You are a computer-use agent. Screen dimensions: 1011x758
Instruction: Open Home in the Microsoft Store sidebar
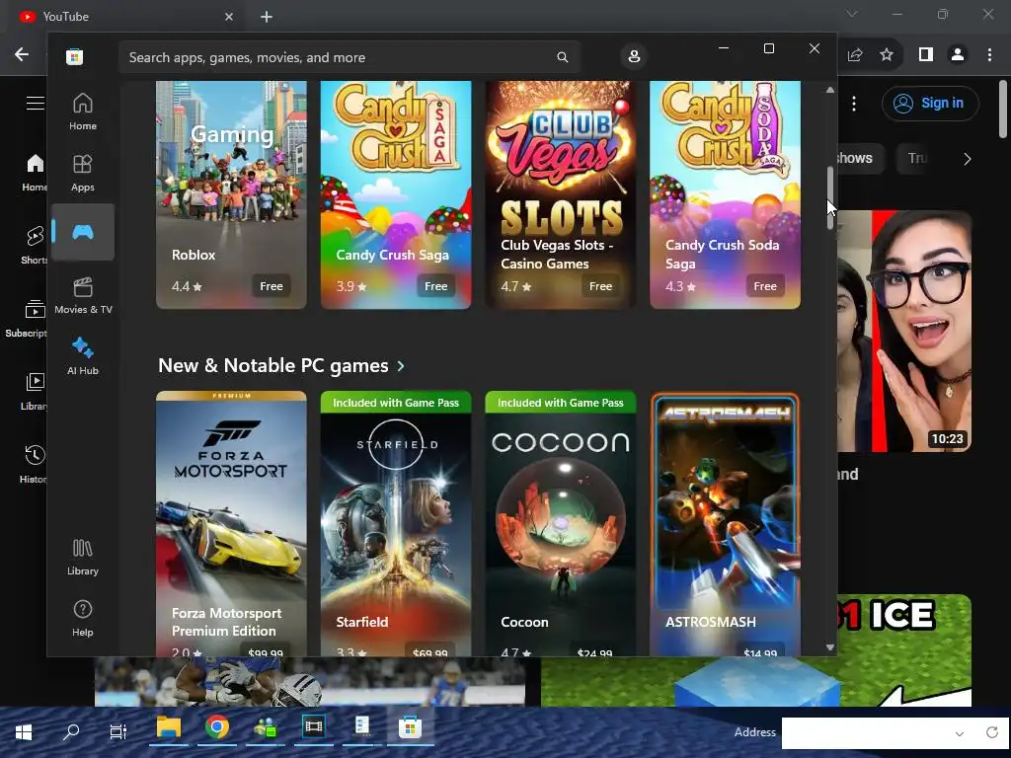(x=83, y=112)
